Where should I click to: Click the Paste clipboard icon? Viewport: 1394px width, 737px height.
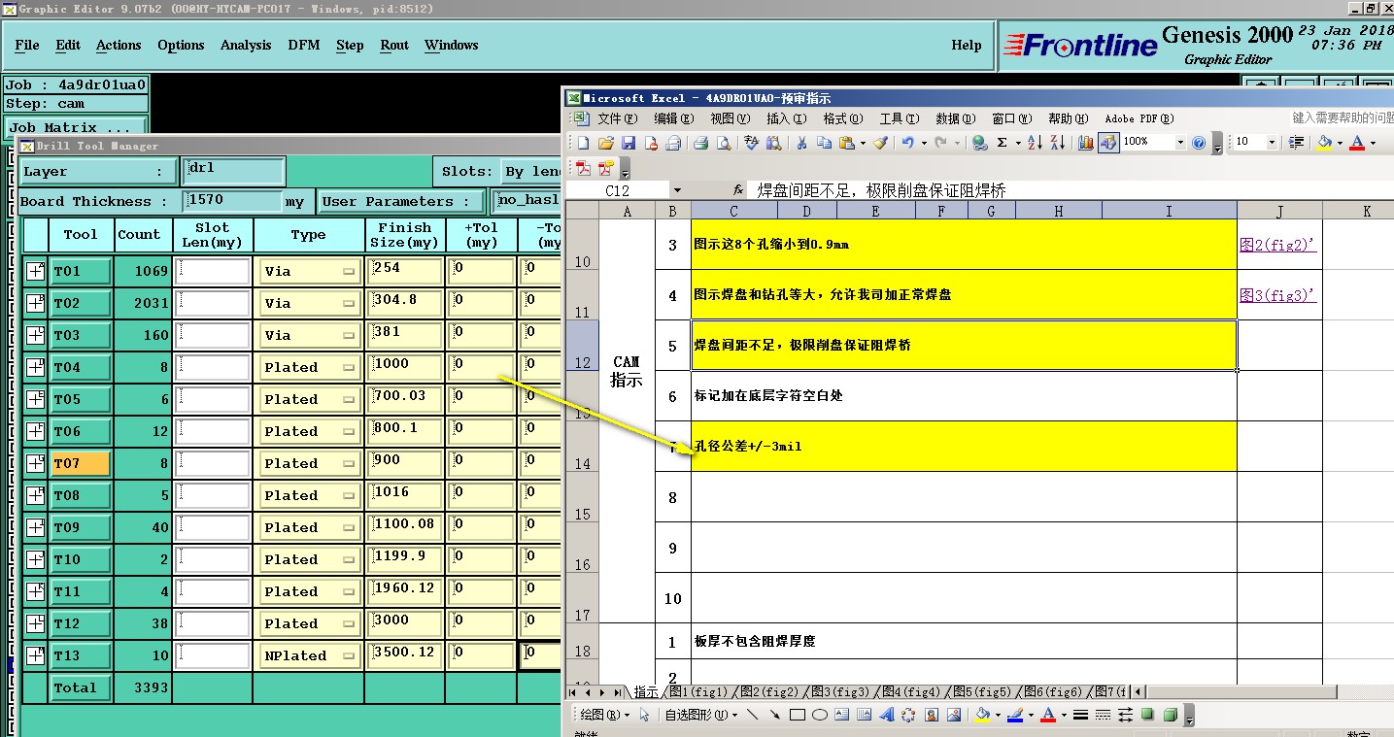[x=846, y=142]
